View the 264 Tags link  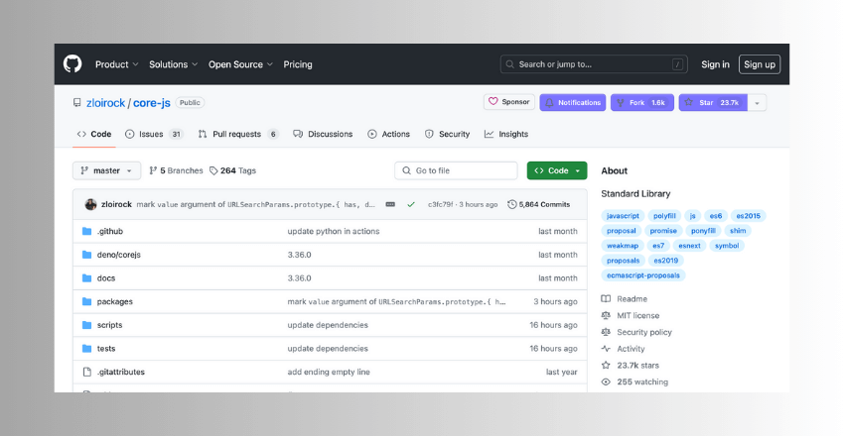232,170
